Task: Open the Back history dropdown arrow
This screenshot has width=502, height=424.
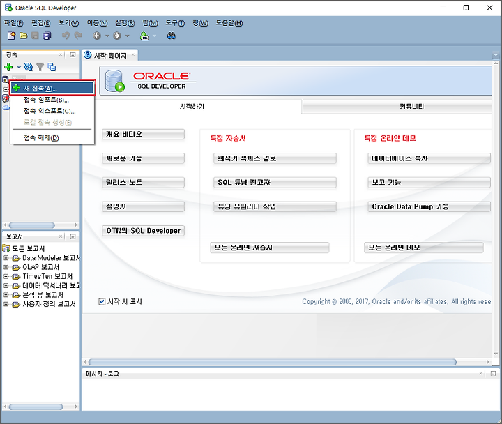Action: [x=107, y=36]
